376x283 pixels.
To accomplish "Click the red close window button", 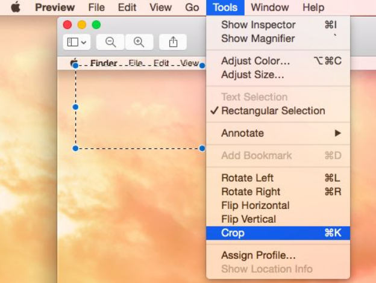I will tap(67, 25).
